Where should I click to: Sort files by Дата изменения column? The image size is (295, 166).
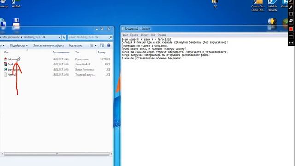pos(61,52)
